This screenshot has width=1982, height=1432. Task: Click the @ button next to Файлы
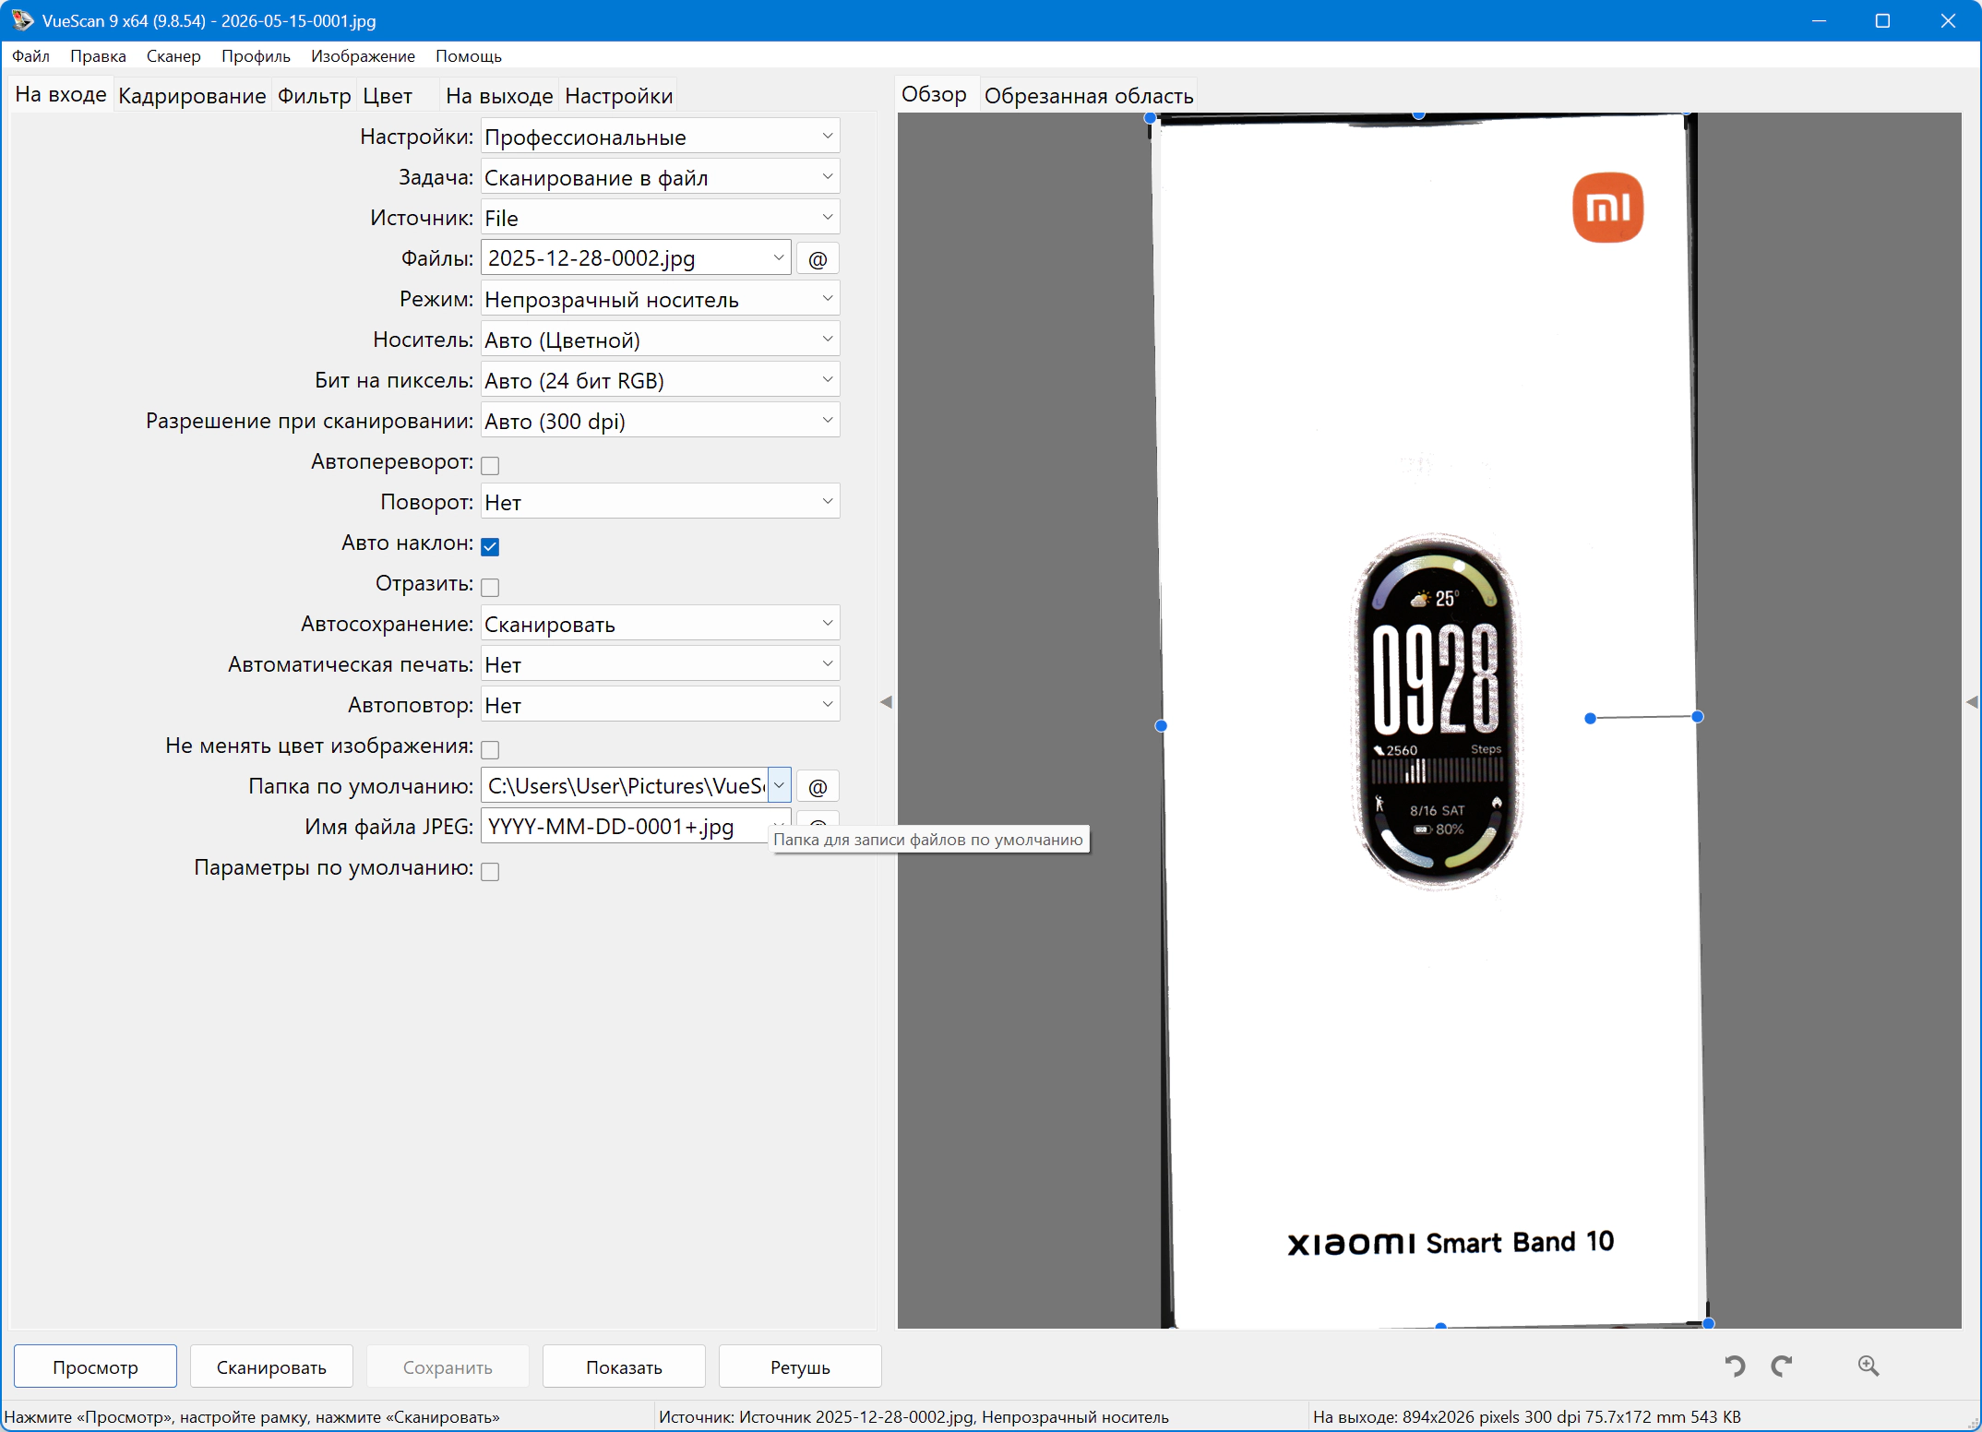pos(818,258)
